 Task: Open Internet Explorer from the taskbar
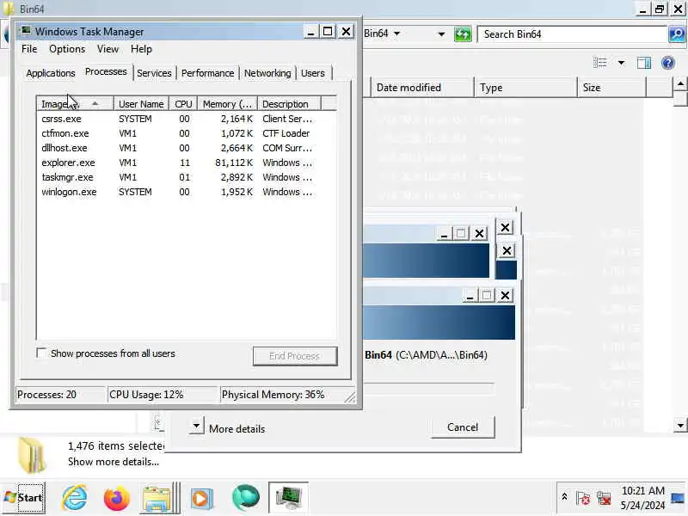[x=74, y=498]
